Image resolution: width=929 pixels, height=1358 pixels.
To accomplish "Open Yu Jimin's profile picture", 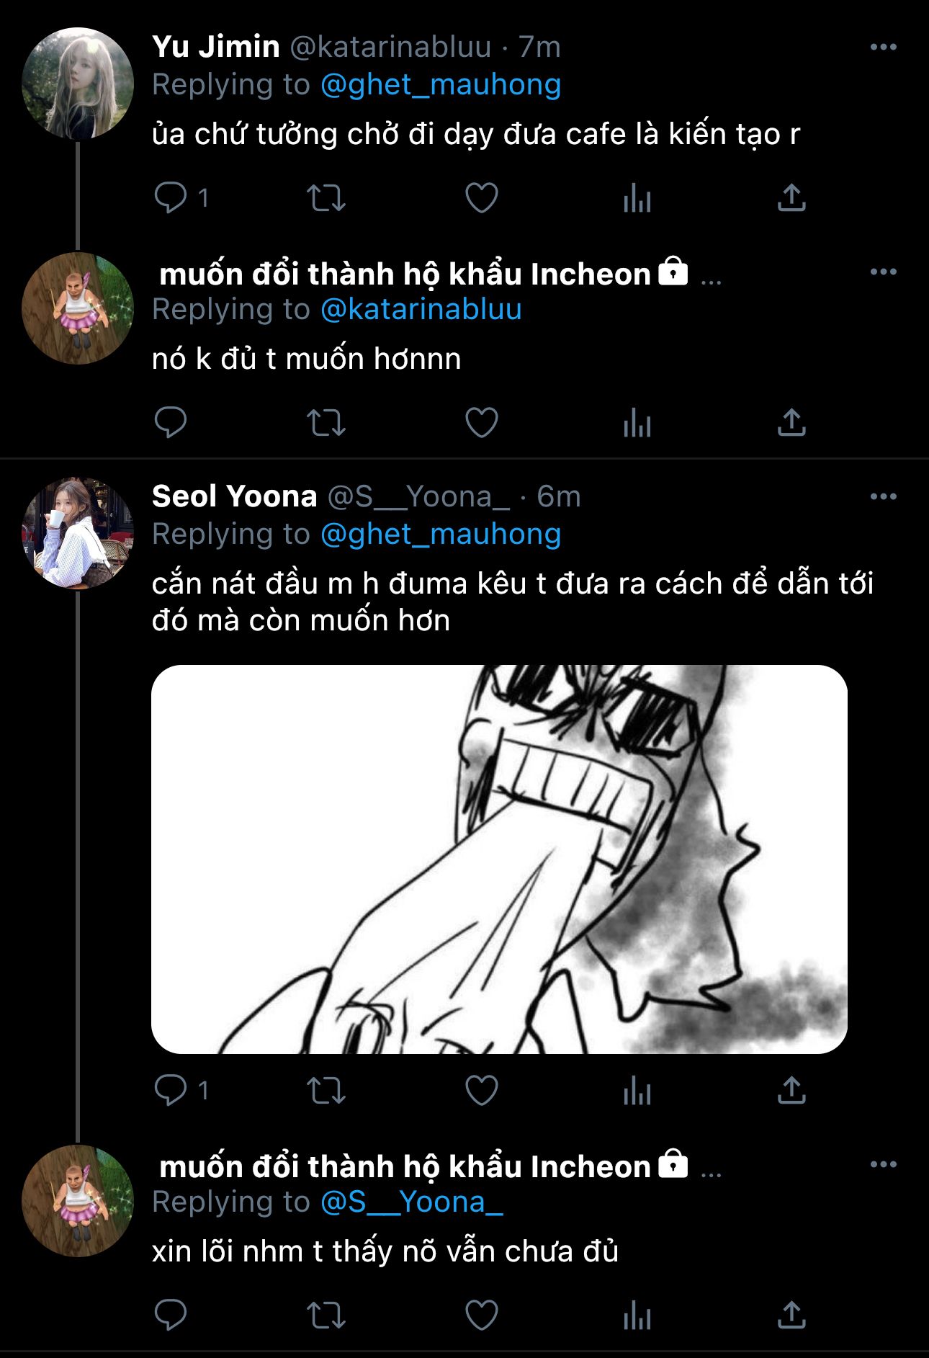I will click(x=78, y=84).
